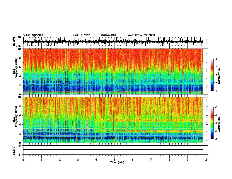
Task: Click inside the ch.1 spectrogram panel
Action: [113, 71]
